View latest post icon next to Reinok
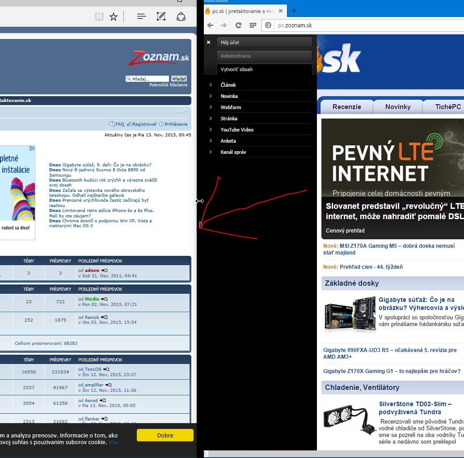 pos(104,317)
